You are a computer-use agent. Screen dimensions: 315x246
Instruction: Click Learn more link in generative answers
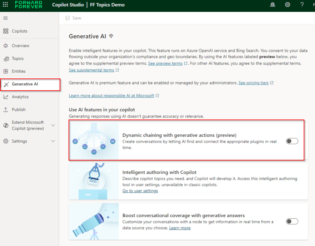coord(180,228)
